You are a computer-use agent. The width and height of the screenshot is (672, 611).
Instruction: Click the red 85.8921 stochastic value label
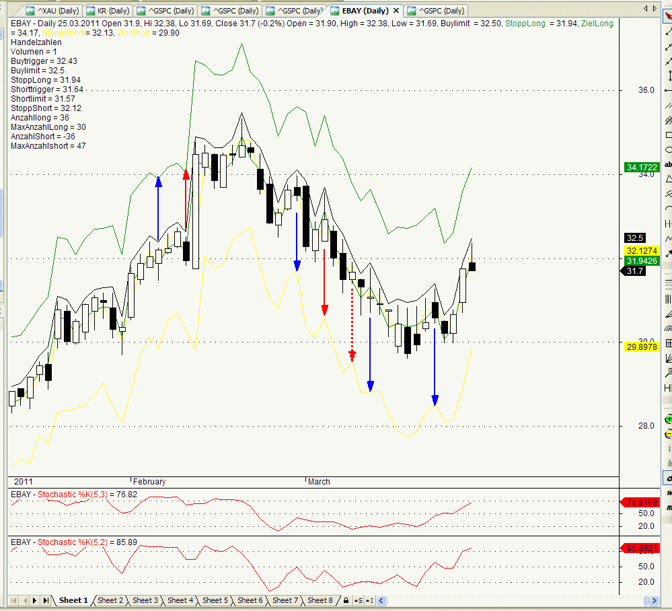640,548
